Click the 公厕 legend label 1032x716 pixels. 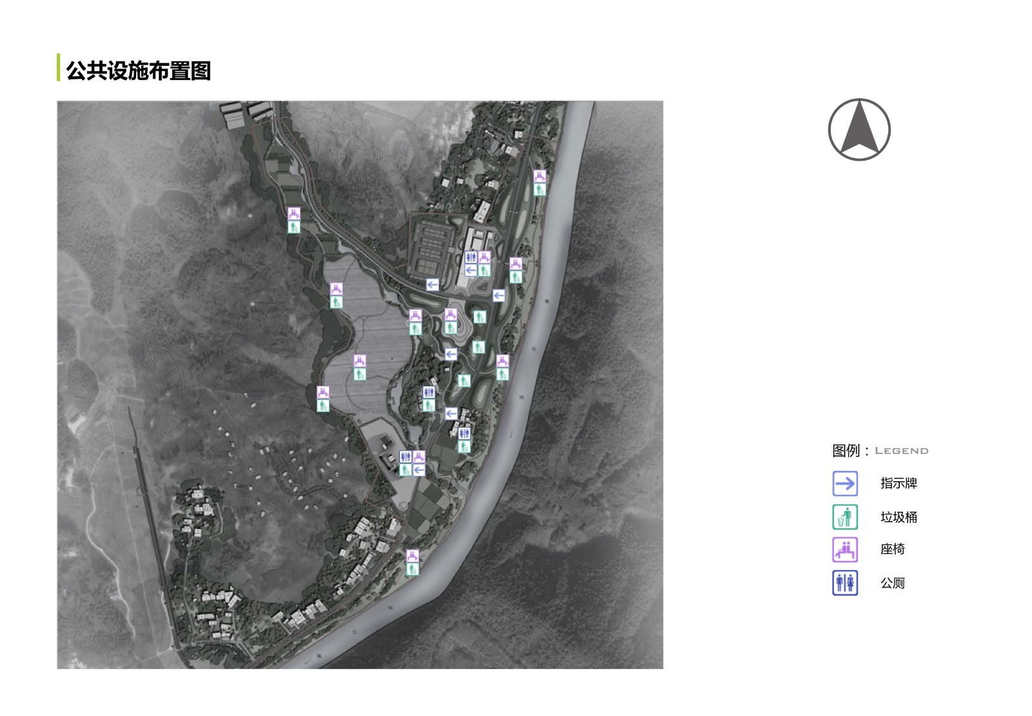pyautogui.click(x=893, y=583)
